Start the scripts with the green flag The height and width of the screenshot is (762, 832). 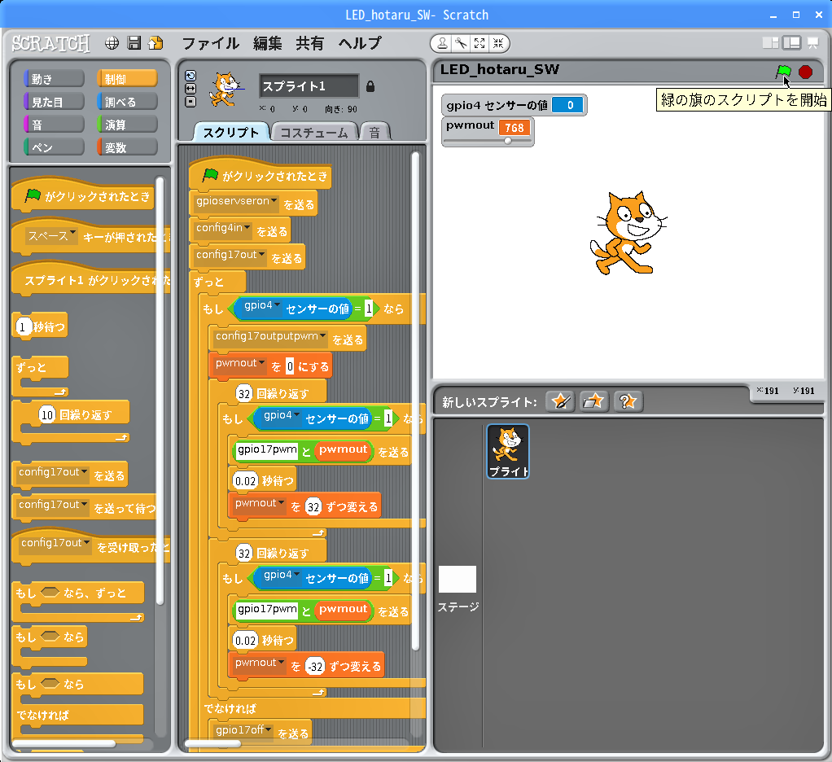click(x=783, y=71)
